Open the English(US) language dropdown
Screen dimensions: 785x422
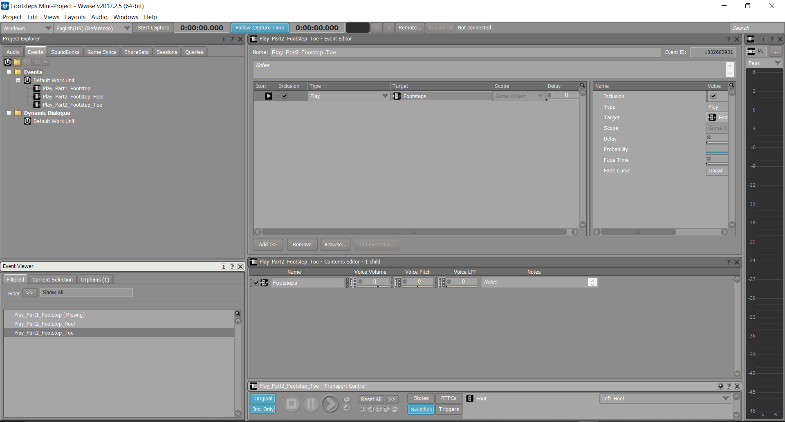point(93,28)
